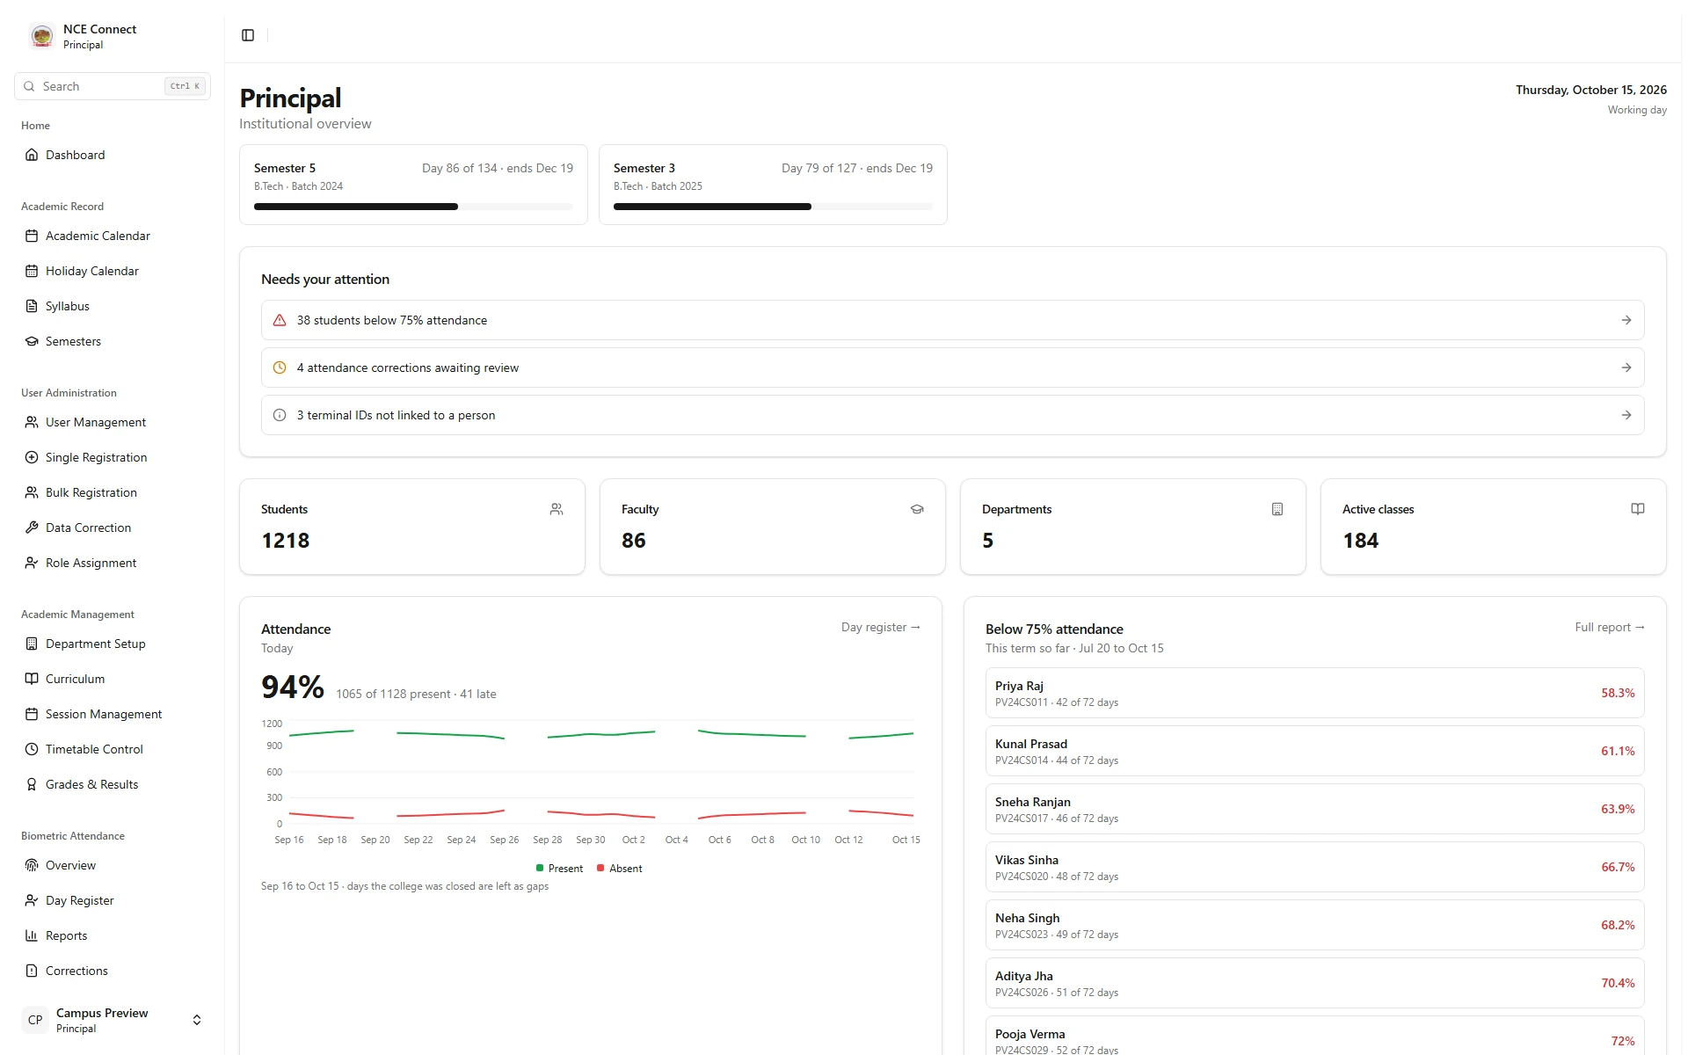Open the Day register link
The image size is (1688, 1055).
click(880, 627)
